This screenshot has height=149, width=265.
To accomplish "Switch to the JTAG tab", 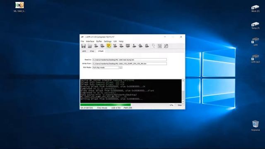I will coord(92,51).
